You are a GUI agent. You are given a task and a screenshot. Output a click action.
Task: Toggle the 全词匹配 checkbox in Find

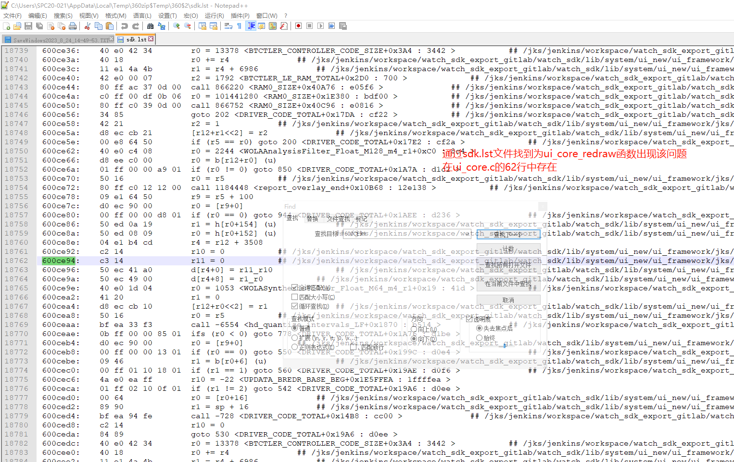pyautogui.click(x=295, y=287)
